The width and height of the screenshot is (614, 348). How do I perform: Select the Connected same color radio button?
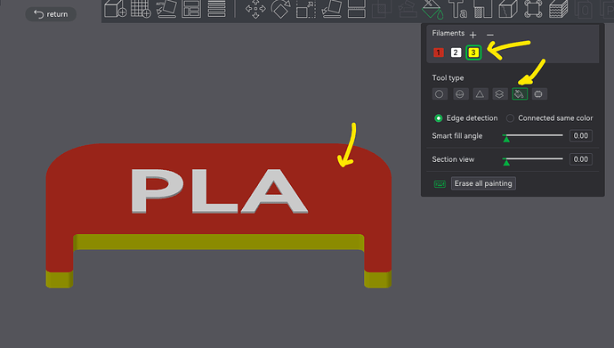click(510, 117)
